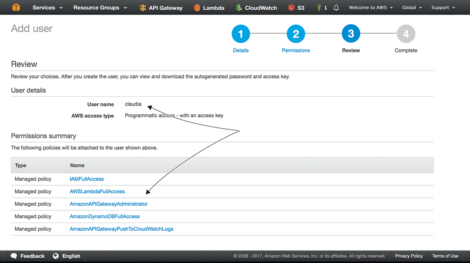Image resolution: width=470 pixels, height=263 pixels.
Task: Open the Lambda service shortcut
Action: tap(209, 8)
